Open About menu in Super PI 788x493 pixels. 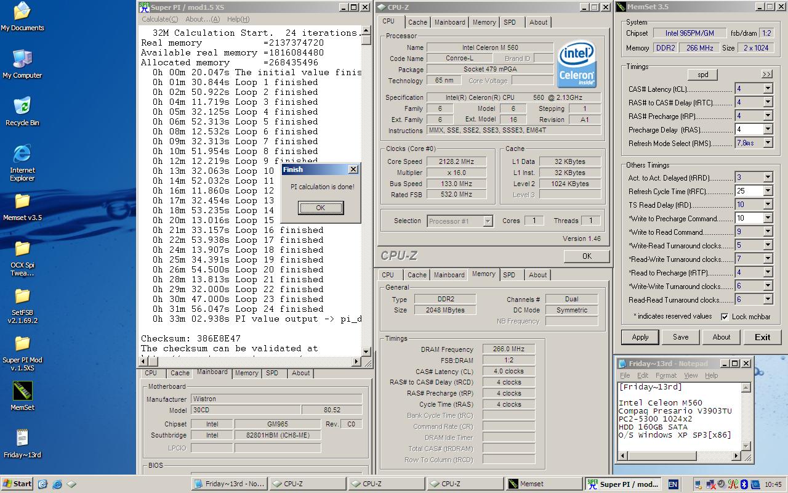coord(203,19)
